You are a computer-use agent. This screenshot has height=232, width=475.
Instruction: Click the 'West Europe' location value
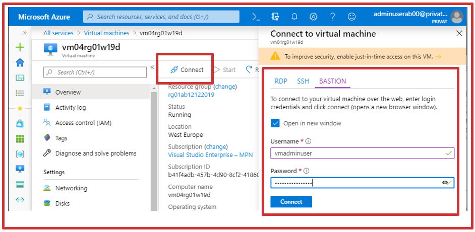point(186,134)
